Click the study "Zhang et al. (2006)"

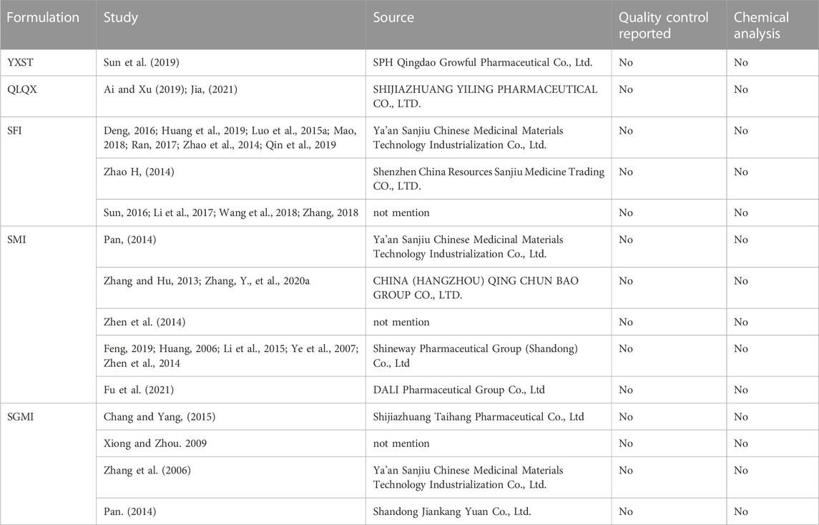click(147, 470)
